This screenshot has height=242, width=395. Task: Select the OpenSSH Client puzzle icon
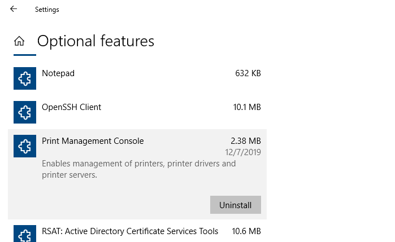(25, 112)
